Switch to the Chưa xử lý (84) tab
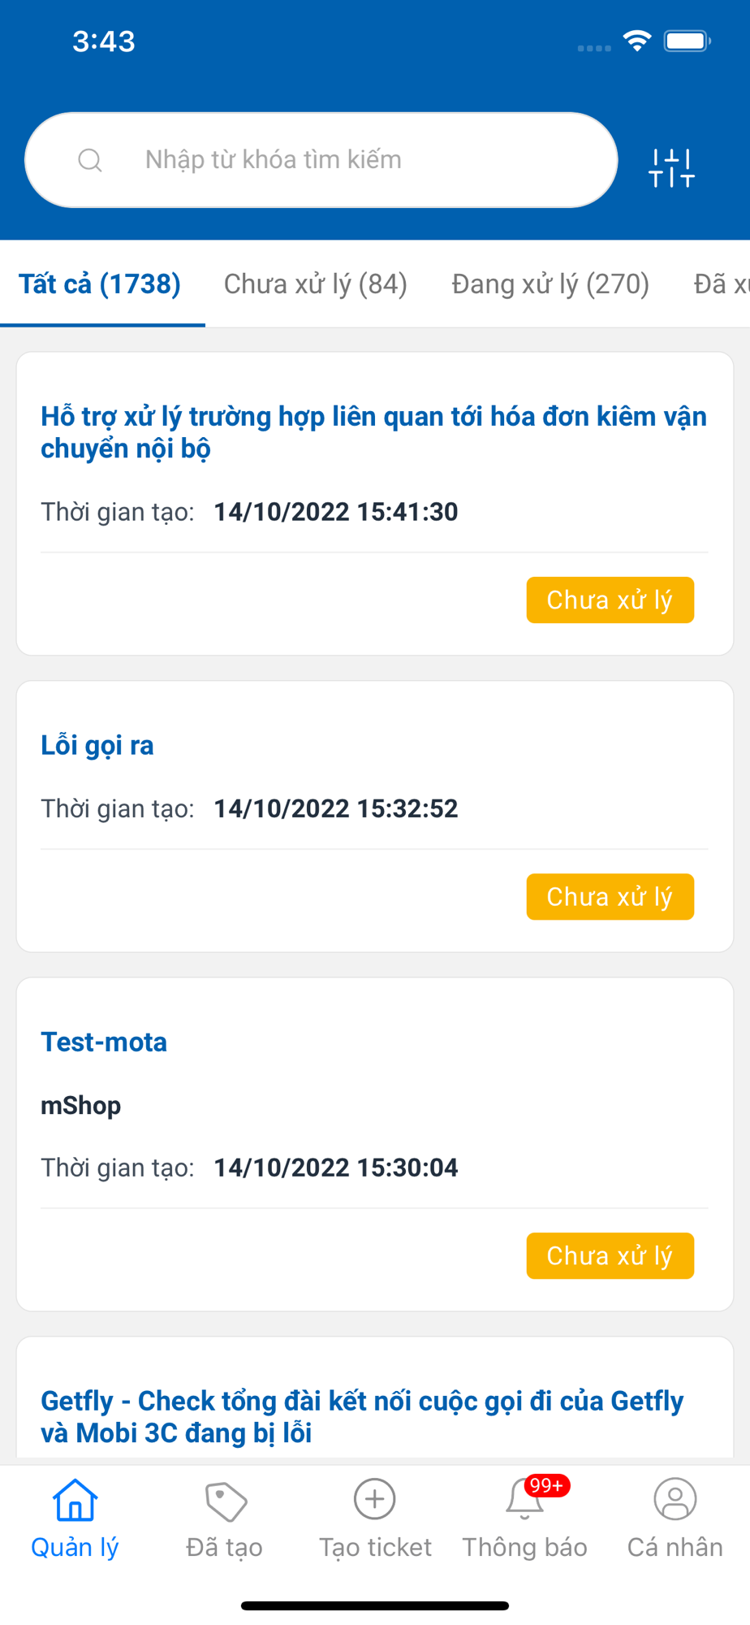Image resolution: width=750 pixels, height=1625 pixels. click(316, 284)
